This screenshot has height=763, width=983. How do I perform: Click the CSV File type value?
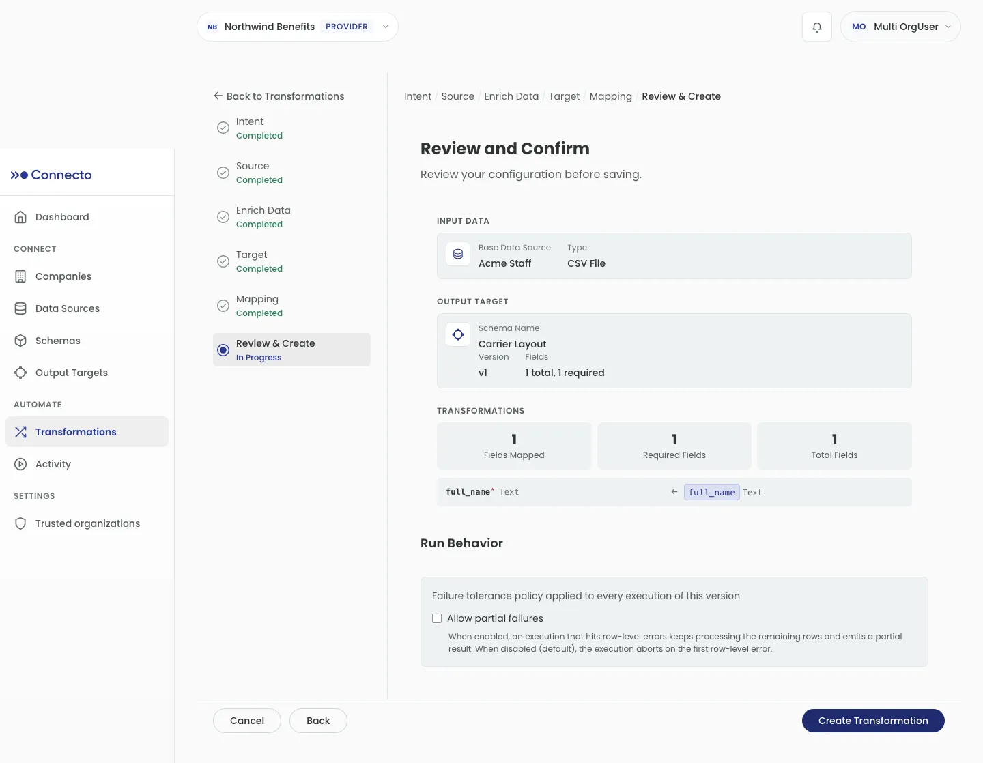pyautogui.click(x=586, y=263)
